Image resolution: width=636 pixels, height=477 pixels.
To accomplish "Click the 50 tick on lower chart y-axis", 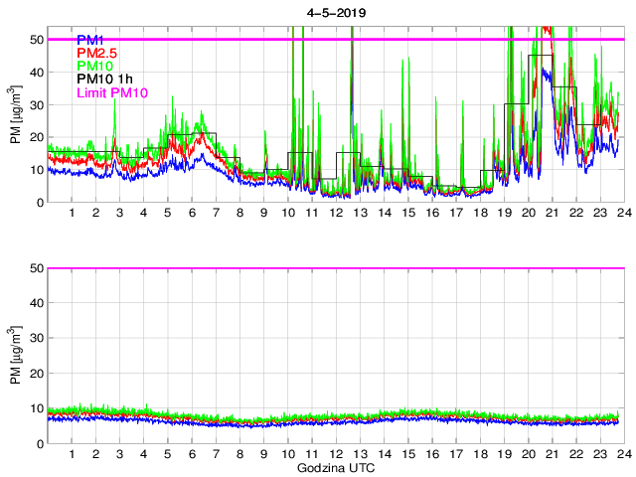I will coord(37,268).
